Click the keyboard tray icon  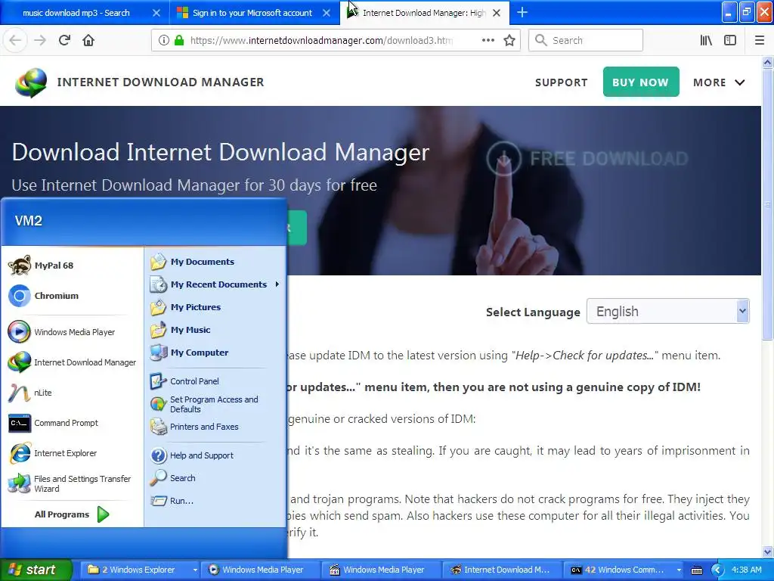point(696,570)
